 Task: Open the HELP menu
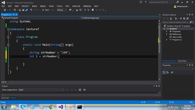click(96, 6)
